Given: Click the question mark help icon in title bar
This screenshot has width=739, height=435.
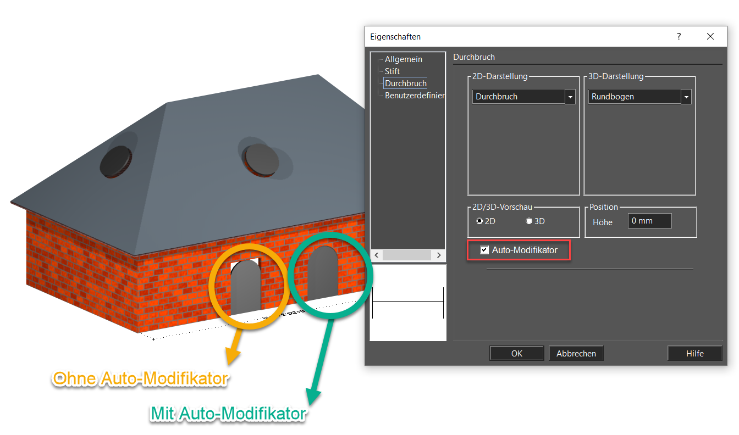Looking at the screenshot, I should coord(679,37).
